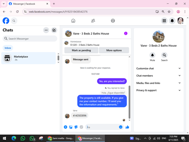The width and height of the screenshot is (189, 142).
Task: Click 'Message sent' bubble
Action: click(81, 59)
